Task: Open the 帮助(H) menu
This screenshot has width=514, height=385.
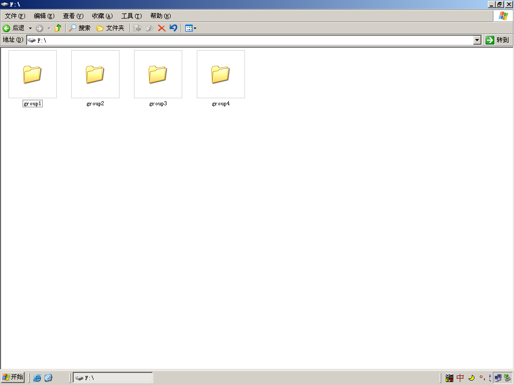Action: pos(161,16)
